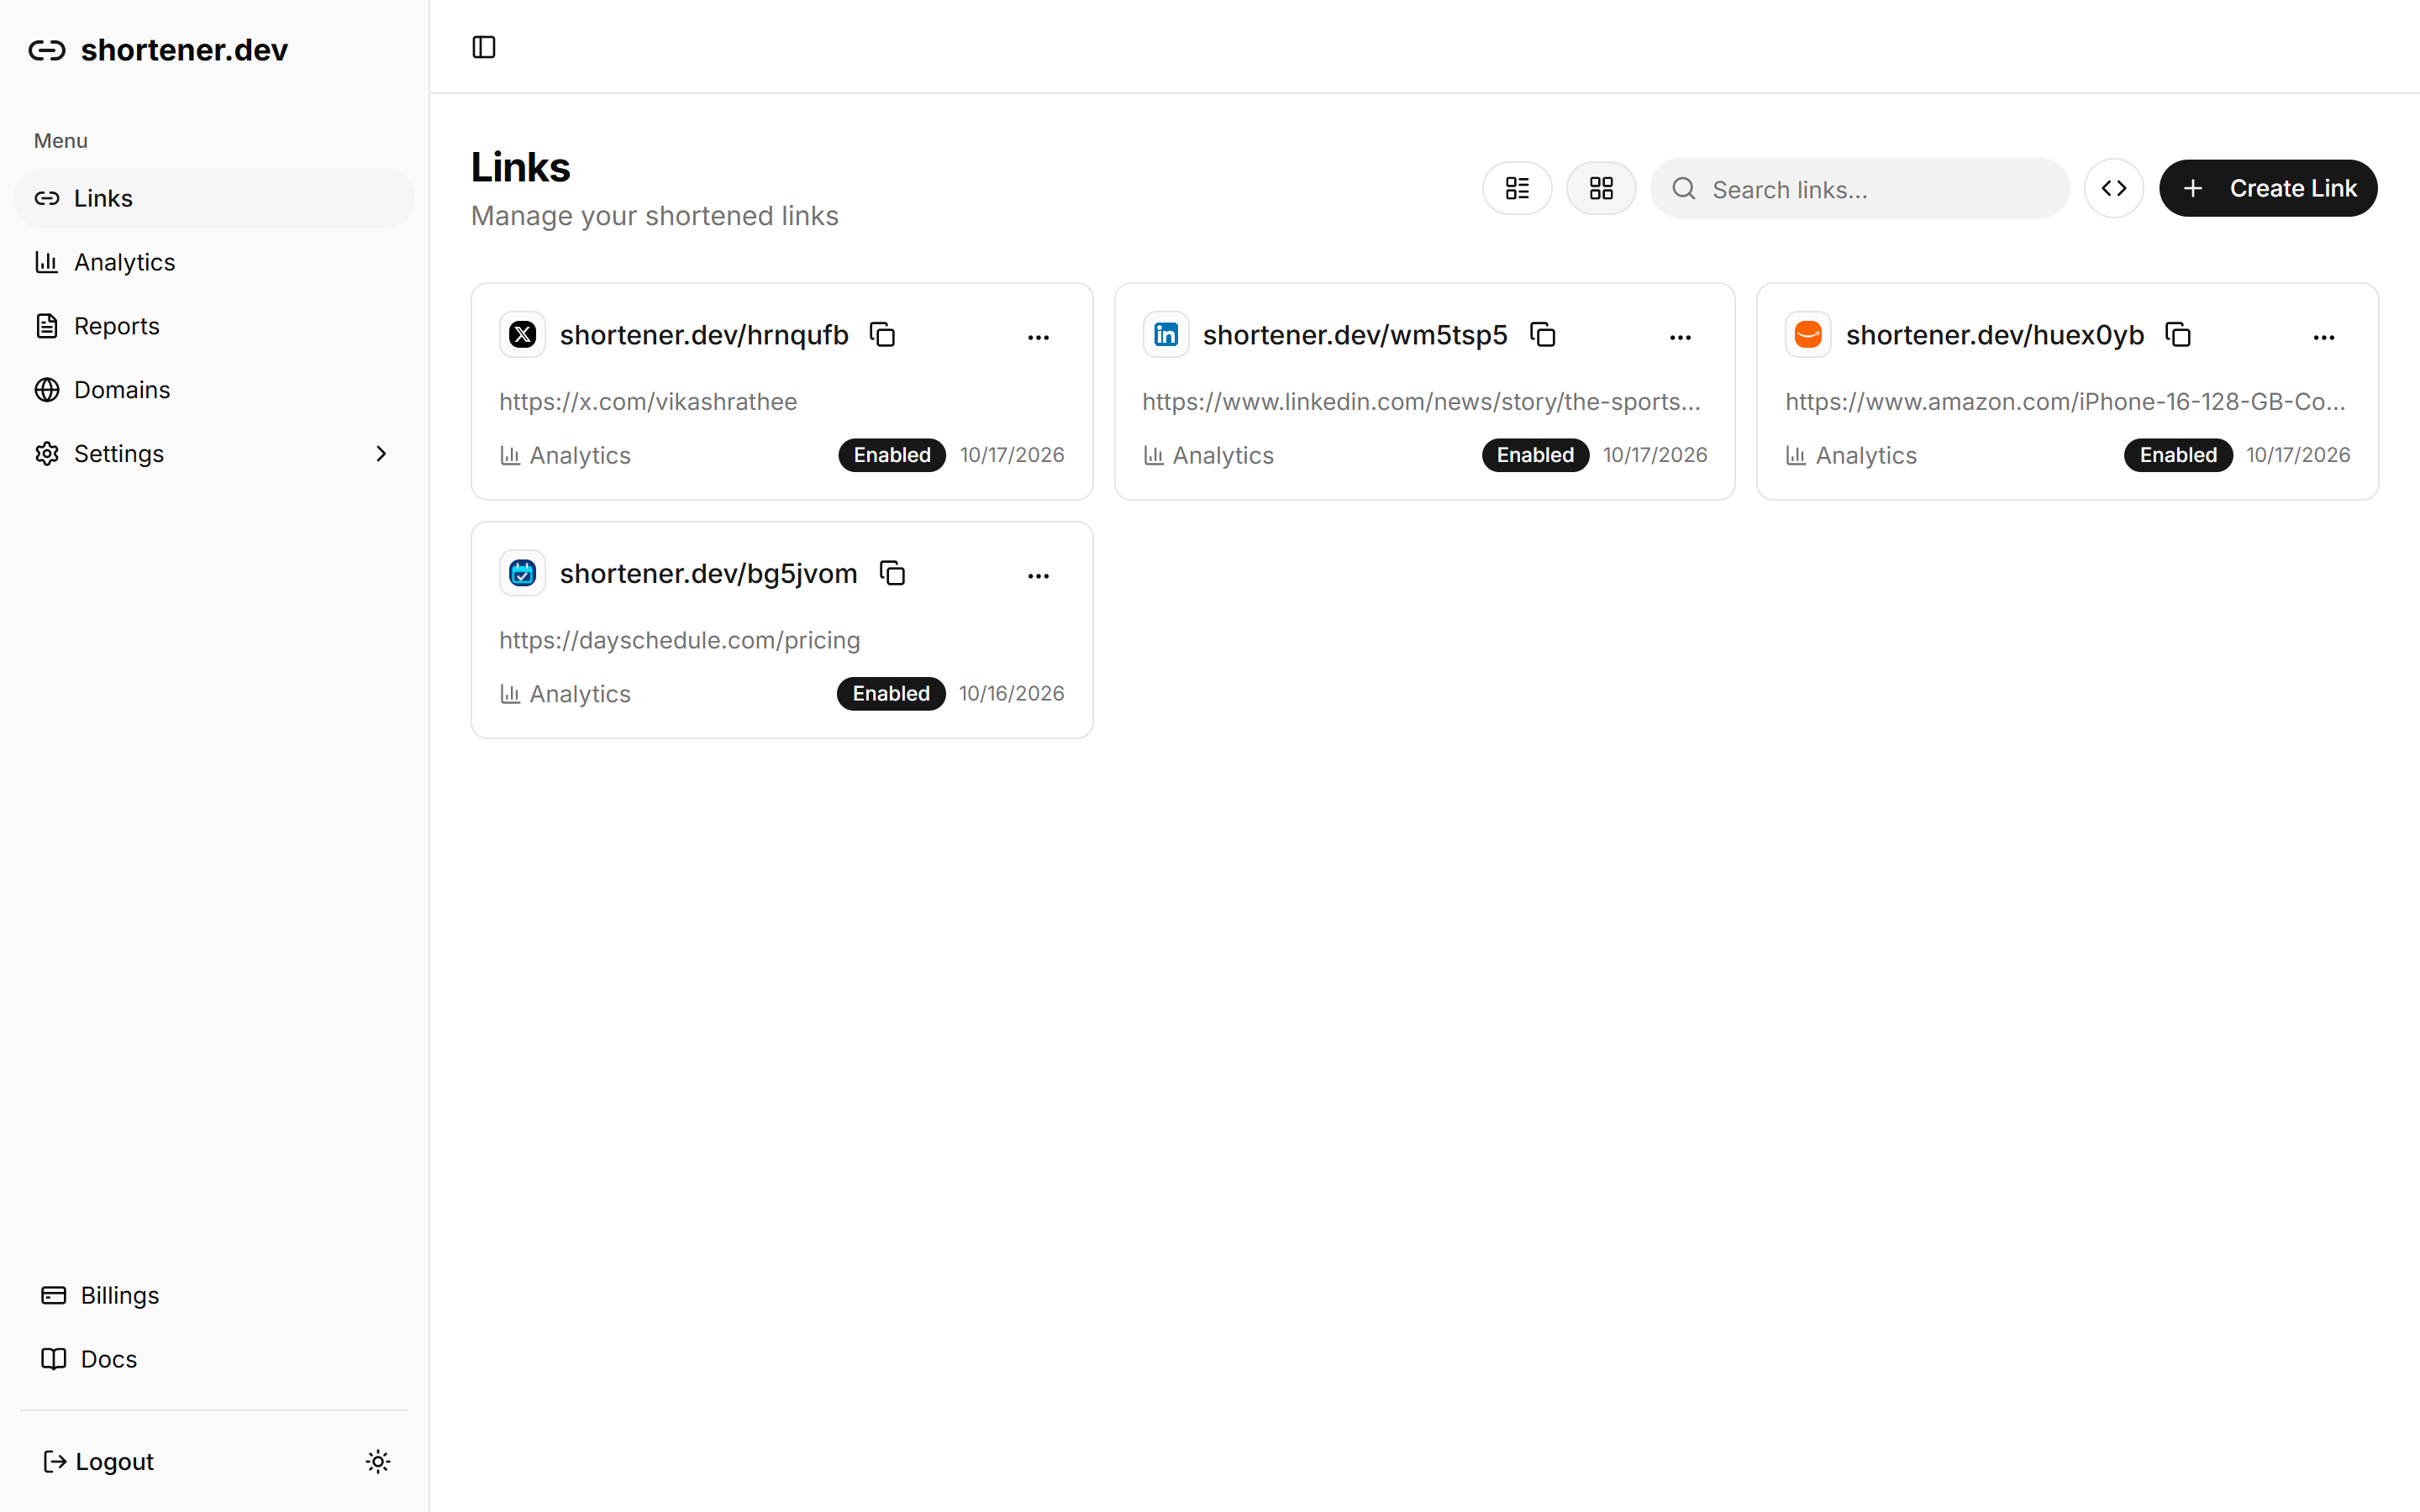Focus the Search links field

tap(1860, 189)
